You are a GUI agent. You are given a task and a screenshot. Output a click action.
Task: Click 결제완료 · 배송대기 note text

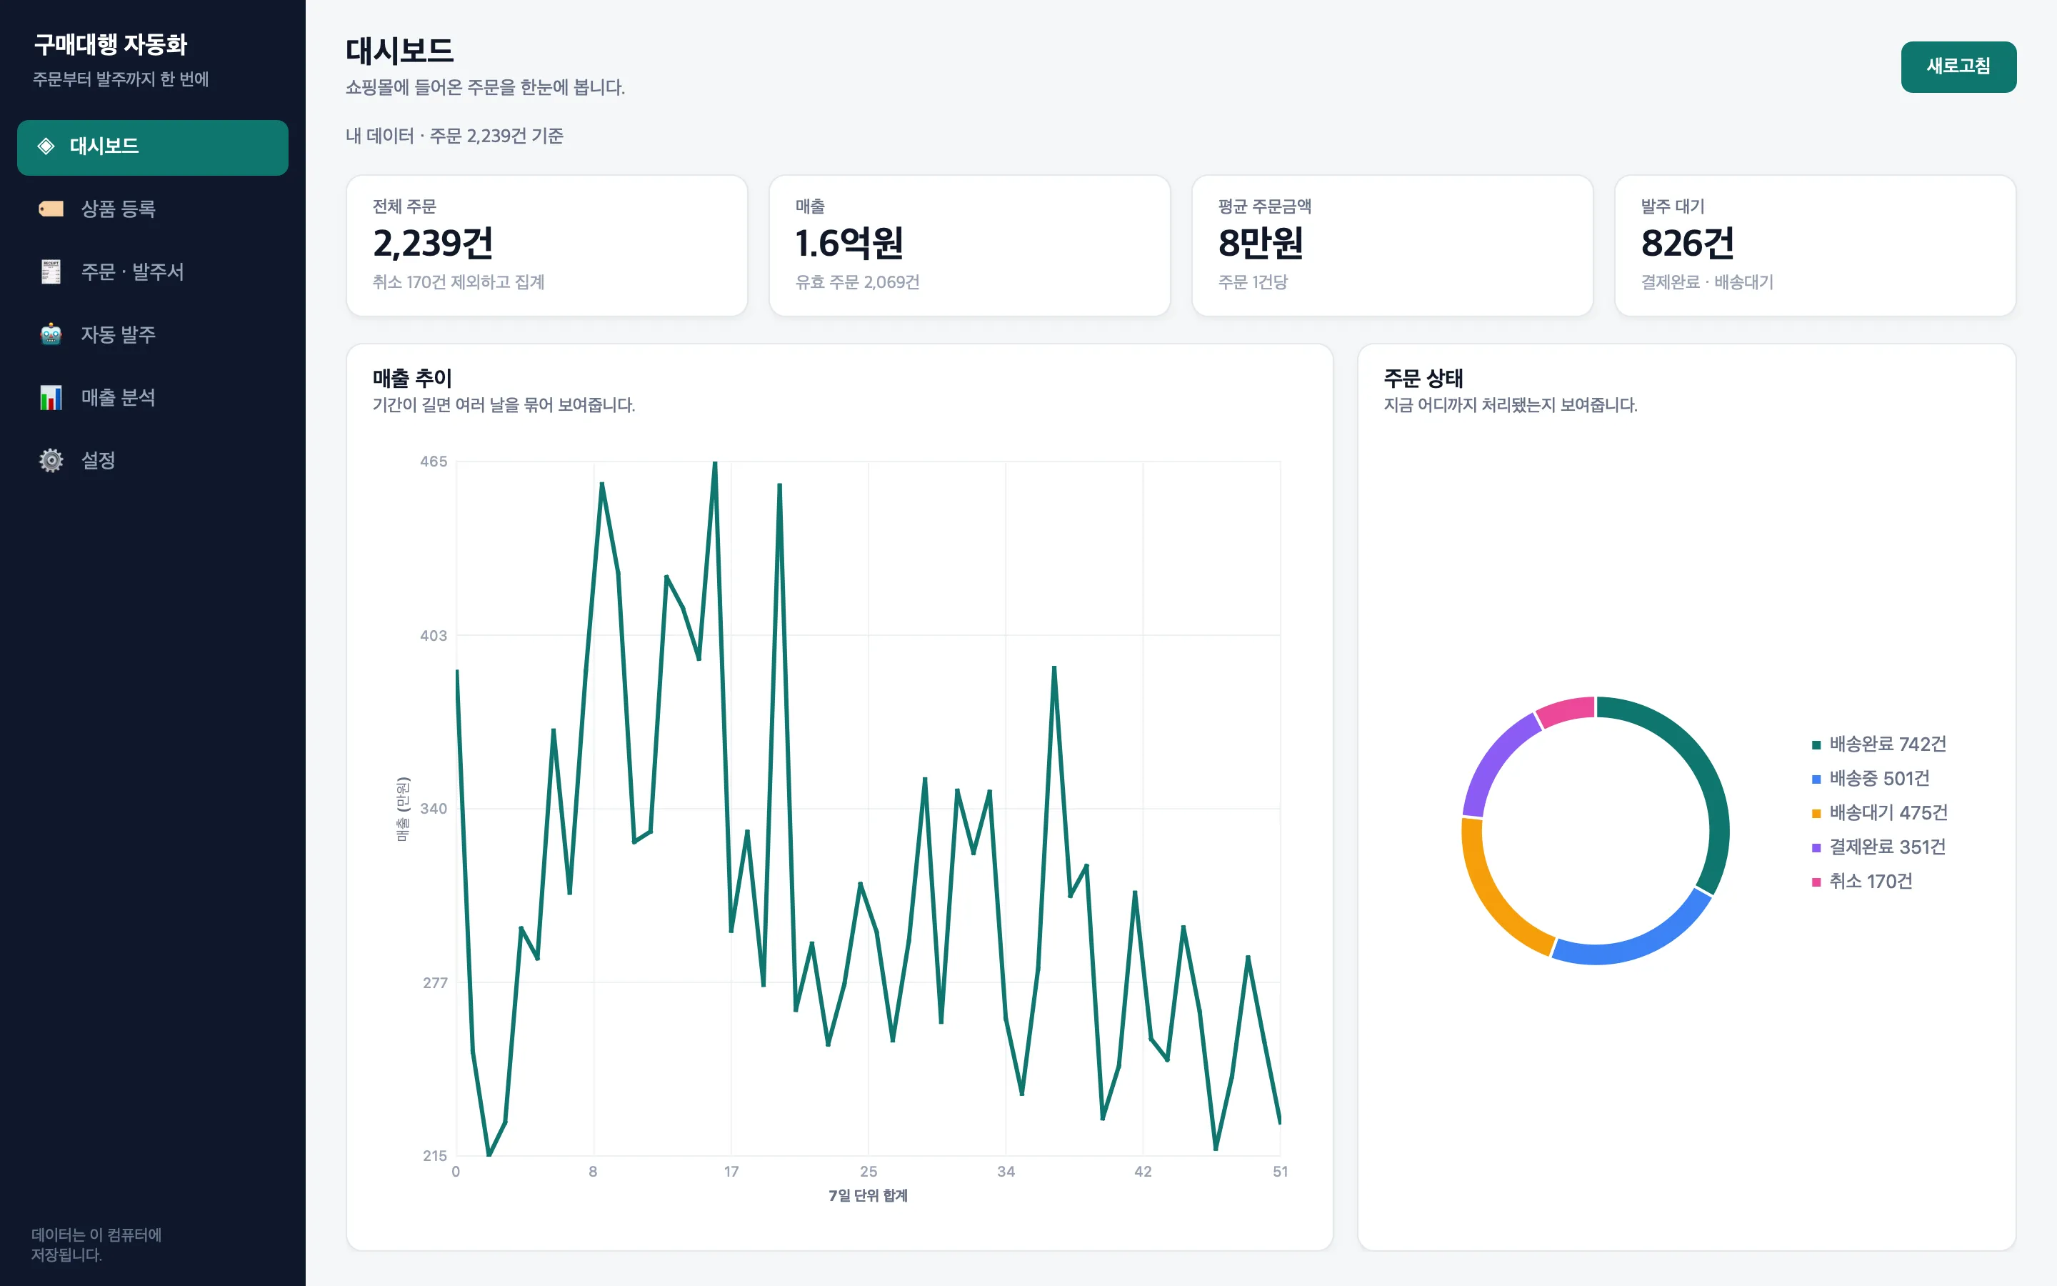[x=1707, y=282]
